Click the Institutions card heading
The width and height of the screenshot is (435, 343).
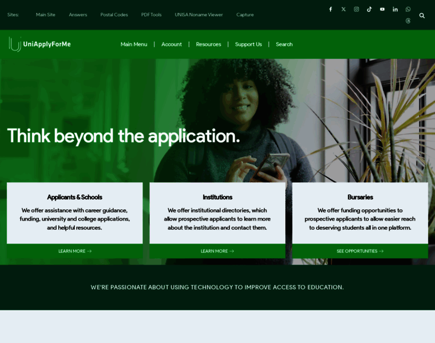click(x=217, y=197)
